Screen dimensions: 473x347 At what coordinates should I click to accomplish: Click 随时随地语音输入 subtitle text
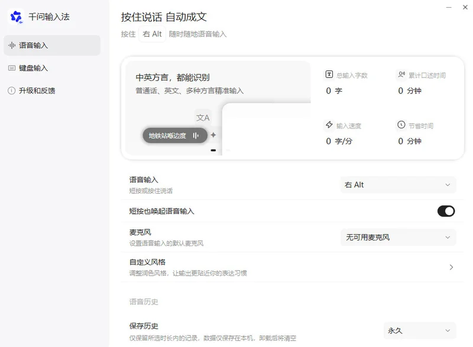pyautogui.click(x=197, y=34)
